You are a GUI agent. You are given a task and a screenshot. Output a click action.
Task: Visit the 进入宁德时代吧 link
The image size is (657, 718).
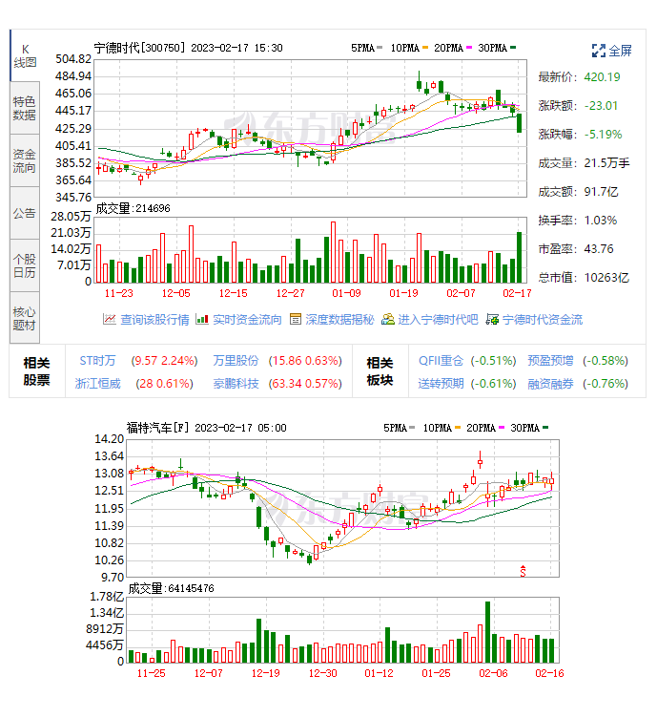click(438, 320)
